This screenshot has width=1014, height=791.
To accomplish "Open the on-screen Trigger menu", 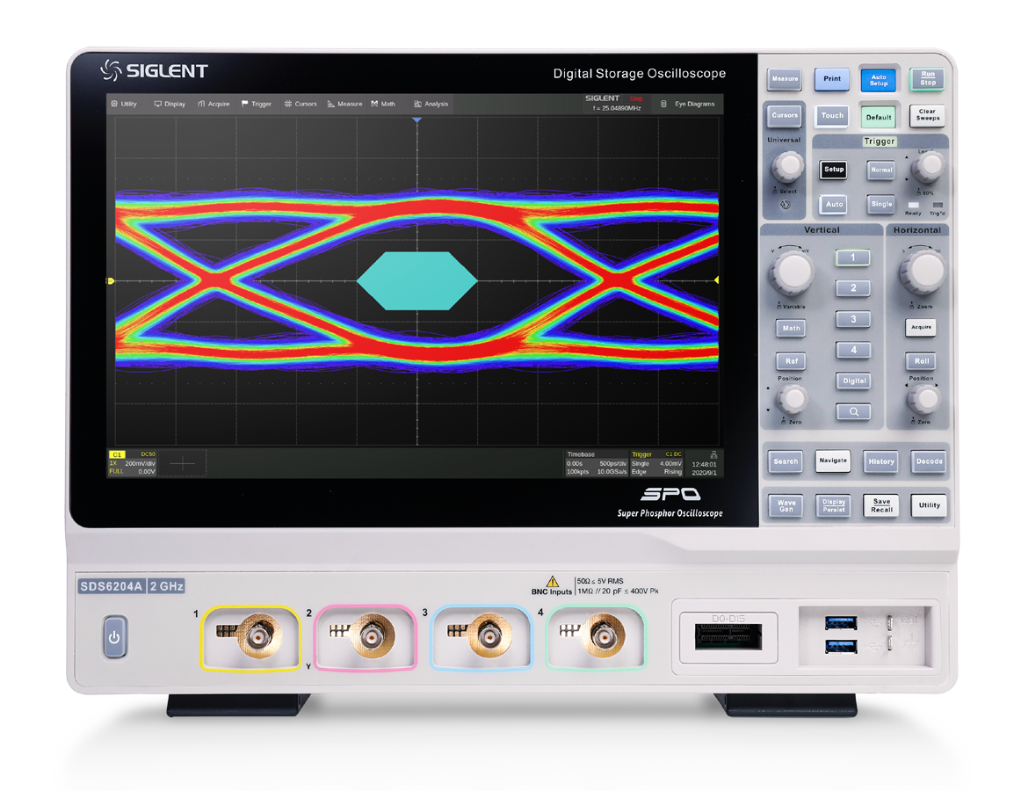I will [257, 104].
